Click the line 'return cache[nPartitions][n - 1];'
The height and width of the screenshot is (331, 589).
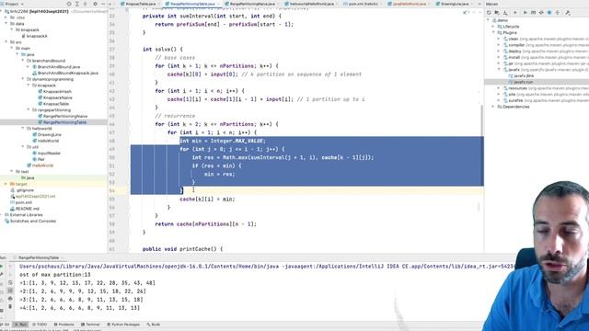(x=205, y=224)
